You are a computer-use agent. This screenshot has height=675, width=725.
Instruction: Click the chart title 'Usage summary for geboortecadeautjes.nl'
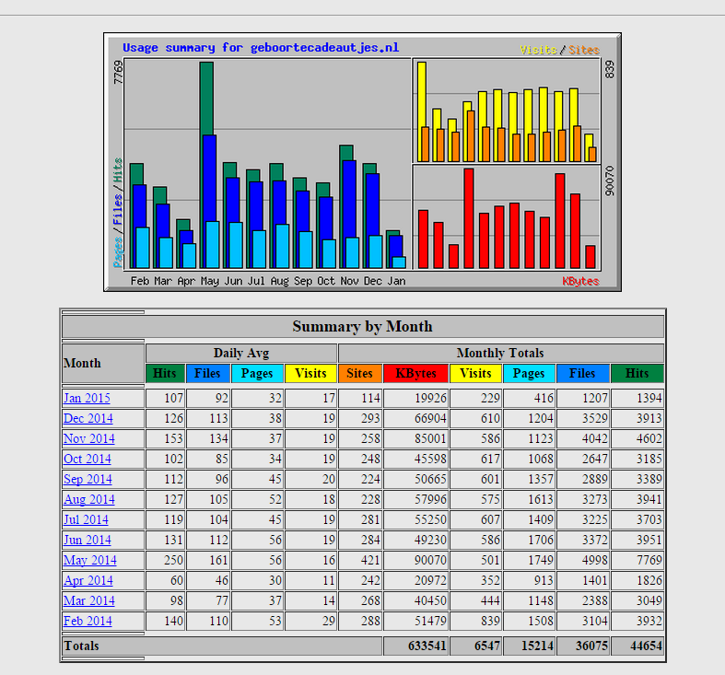(x=261, y=48)
